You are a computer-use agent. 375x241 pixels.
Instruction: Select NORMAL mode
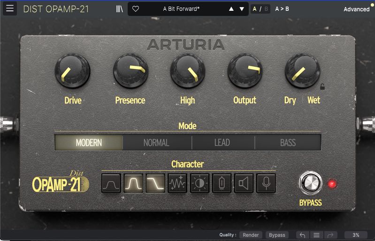click(157, 143)
